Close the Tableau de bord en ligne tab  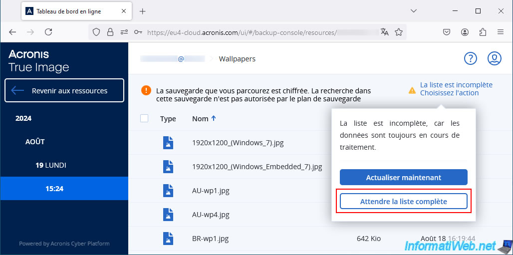124,11
